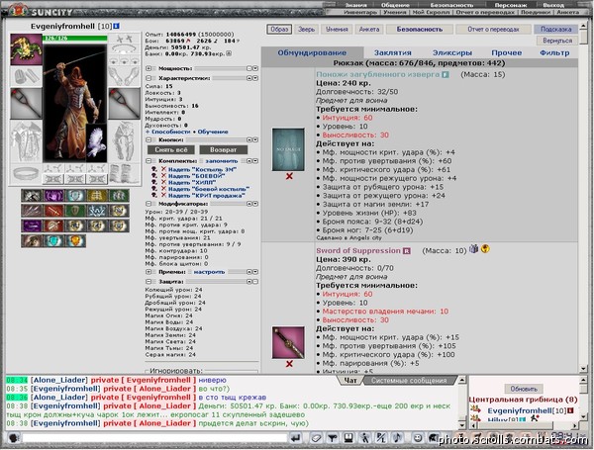This screenshot has height=450, width=594.
Task: Click the Подсказка button
Action: pyautogui.click(x=555, y=29)
